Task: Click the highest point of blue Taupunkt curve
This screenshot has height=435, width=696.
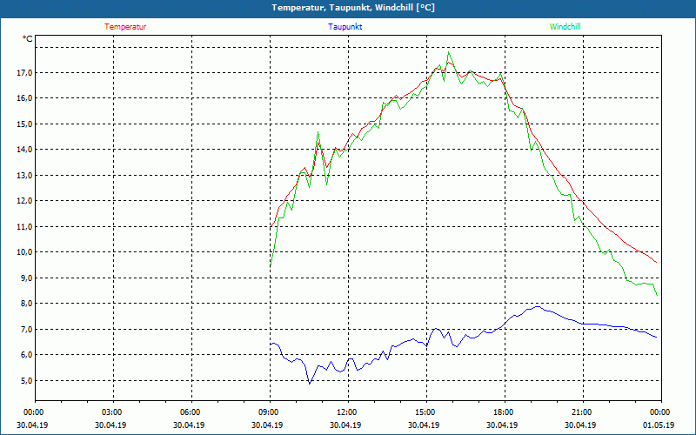Action: [x=539, y=306]
